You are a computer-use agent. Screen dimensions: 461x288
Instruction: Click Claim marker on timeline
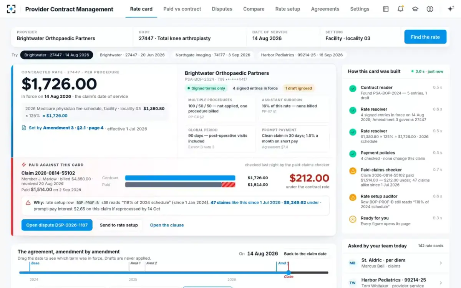point(289,277)
